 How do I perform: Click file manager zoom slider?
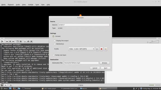tap(154, 85)
